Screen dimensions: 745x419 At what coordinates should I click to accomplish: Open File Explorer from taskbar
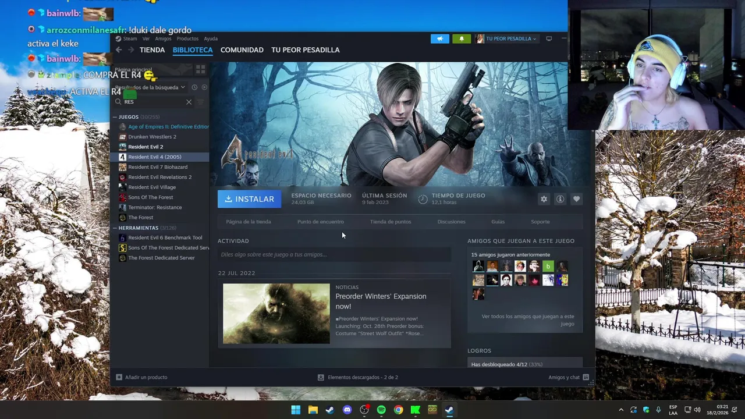(313, 410)
